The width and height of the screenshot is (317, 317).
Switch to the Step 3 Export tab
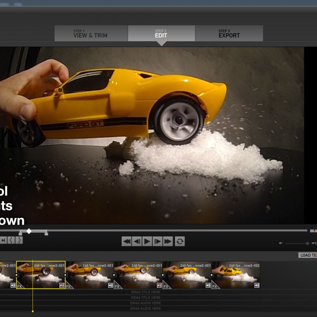[x=229, y=34]
